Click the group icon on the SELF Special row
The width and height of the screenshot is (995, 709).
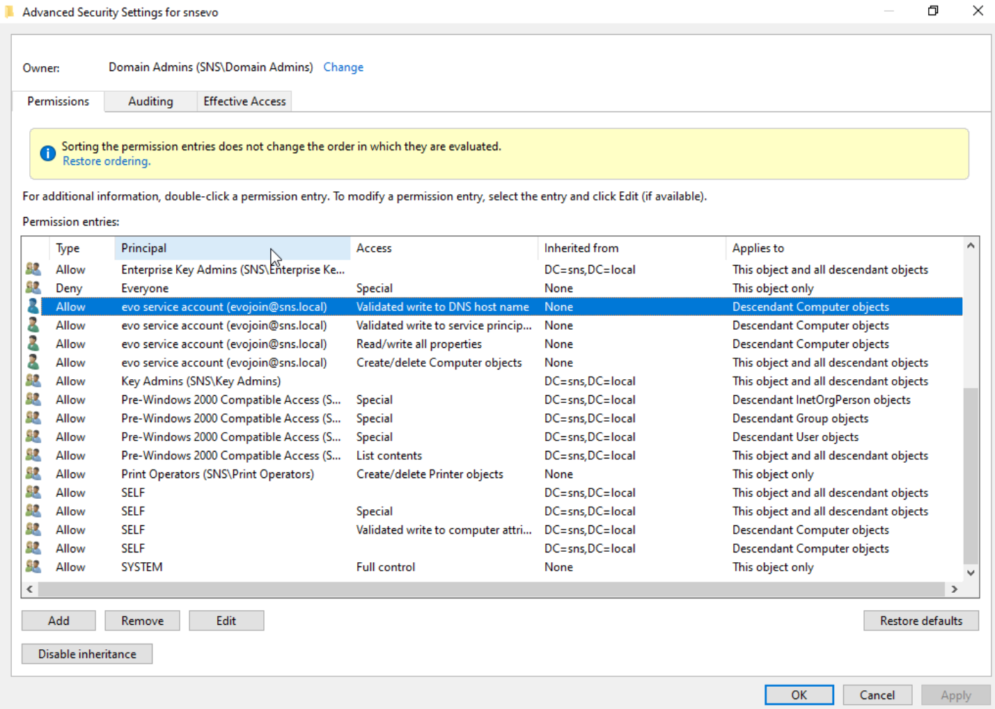(x=33, y=511)
